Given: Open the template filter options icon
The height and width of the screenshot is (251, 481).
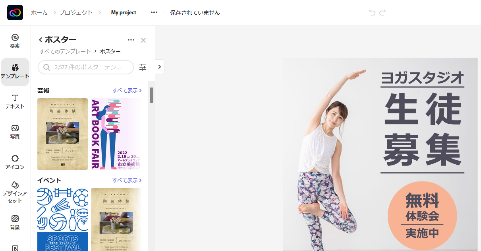Looking at the screenshot, I should click(x=143, y=67).
